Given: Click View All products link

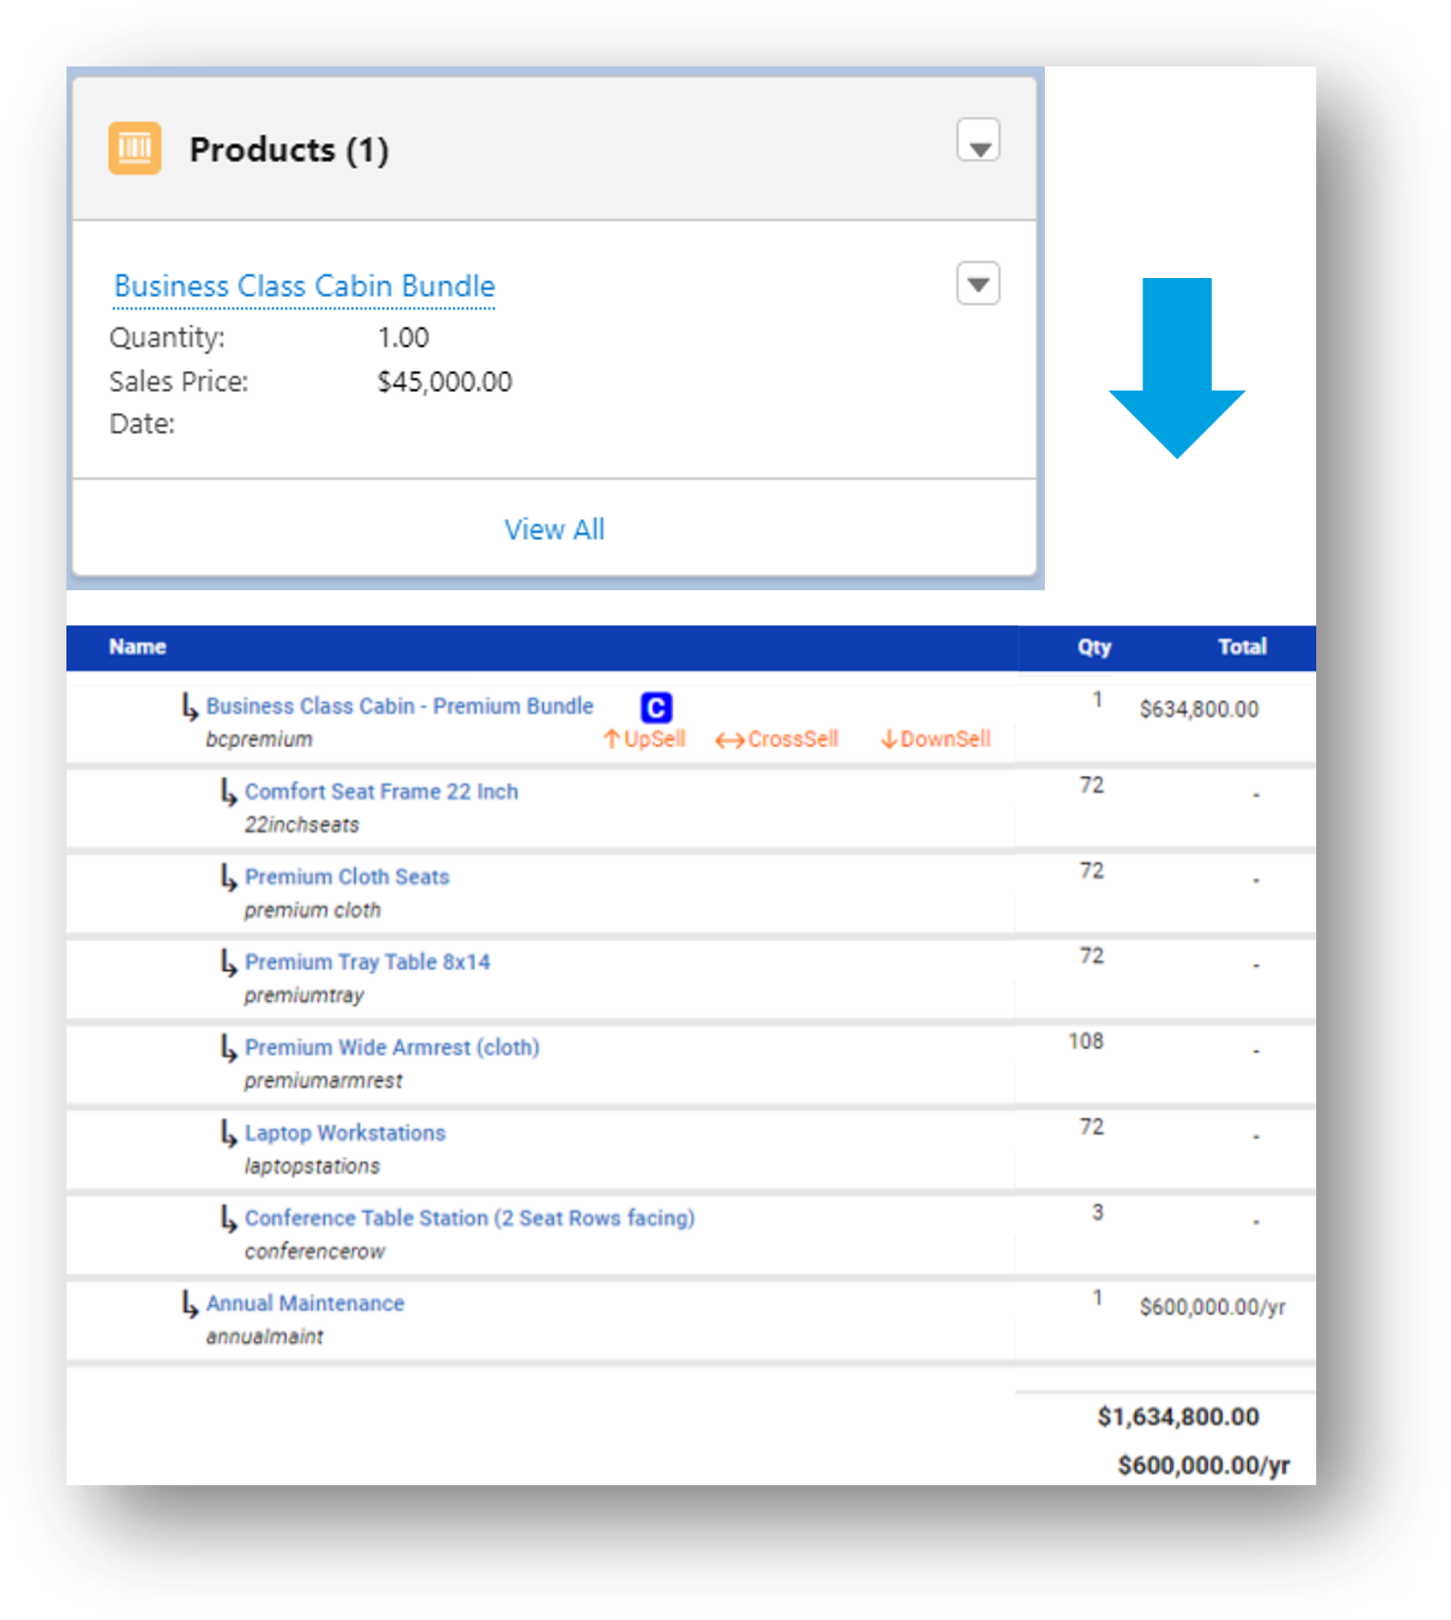Looking at the screenshot, I should pos(554,530).
